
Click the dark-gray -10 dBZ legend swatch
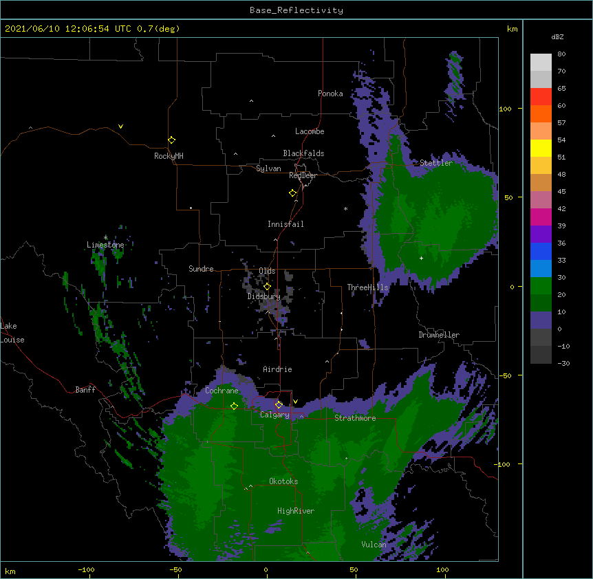[541, 355]
